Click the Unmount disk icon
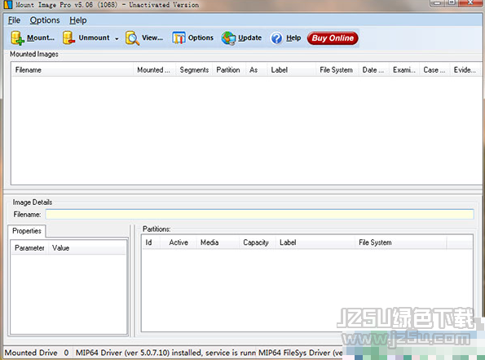 (68, 38)
